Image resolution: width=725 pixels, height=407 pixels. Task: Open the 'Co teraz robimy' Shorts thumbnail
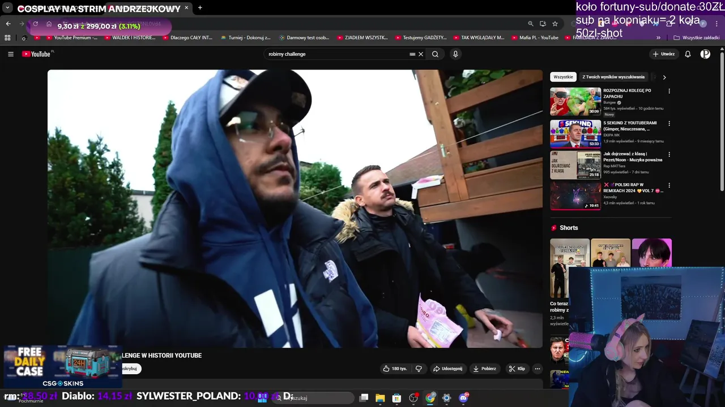click(x=569, y=269)
